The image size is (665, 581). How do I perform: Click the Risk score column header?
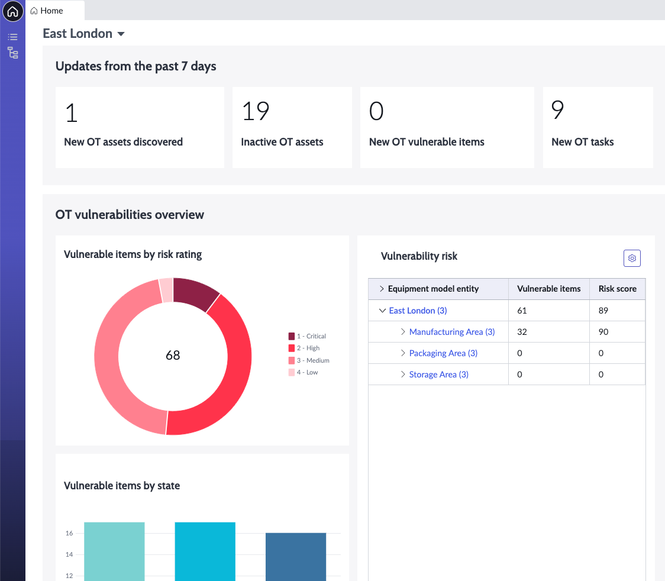tap(618, 289)
